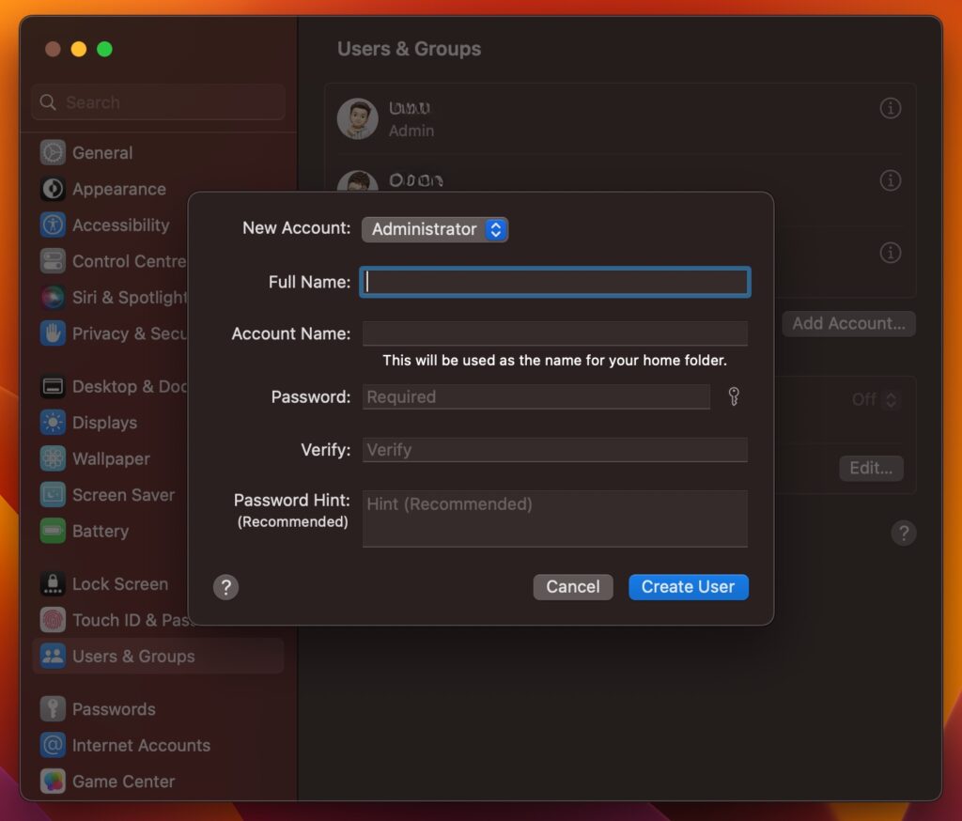962x821 pixels.
Task: Click Add Account on the right panel
Action: pos(847,323)
